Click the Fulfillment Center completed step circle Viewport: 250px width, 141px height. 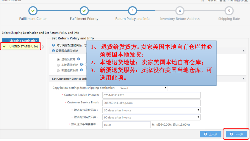[x=33, y=11]
